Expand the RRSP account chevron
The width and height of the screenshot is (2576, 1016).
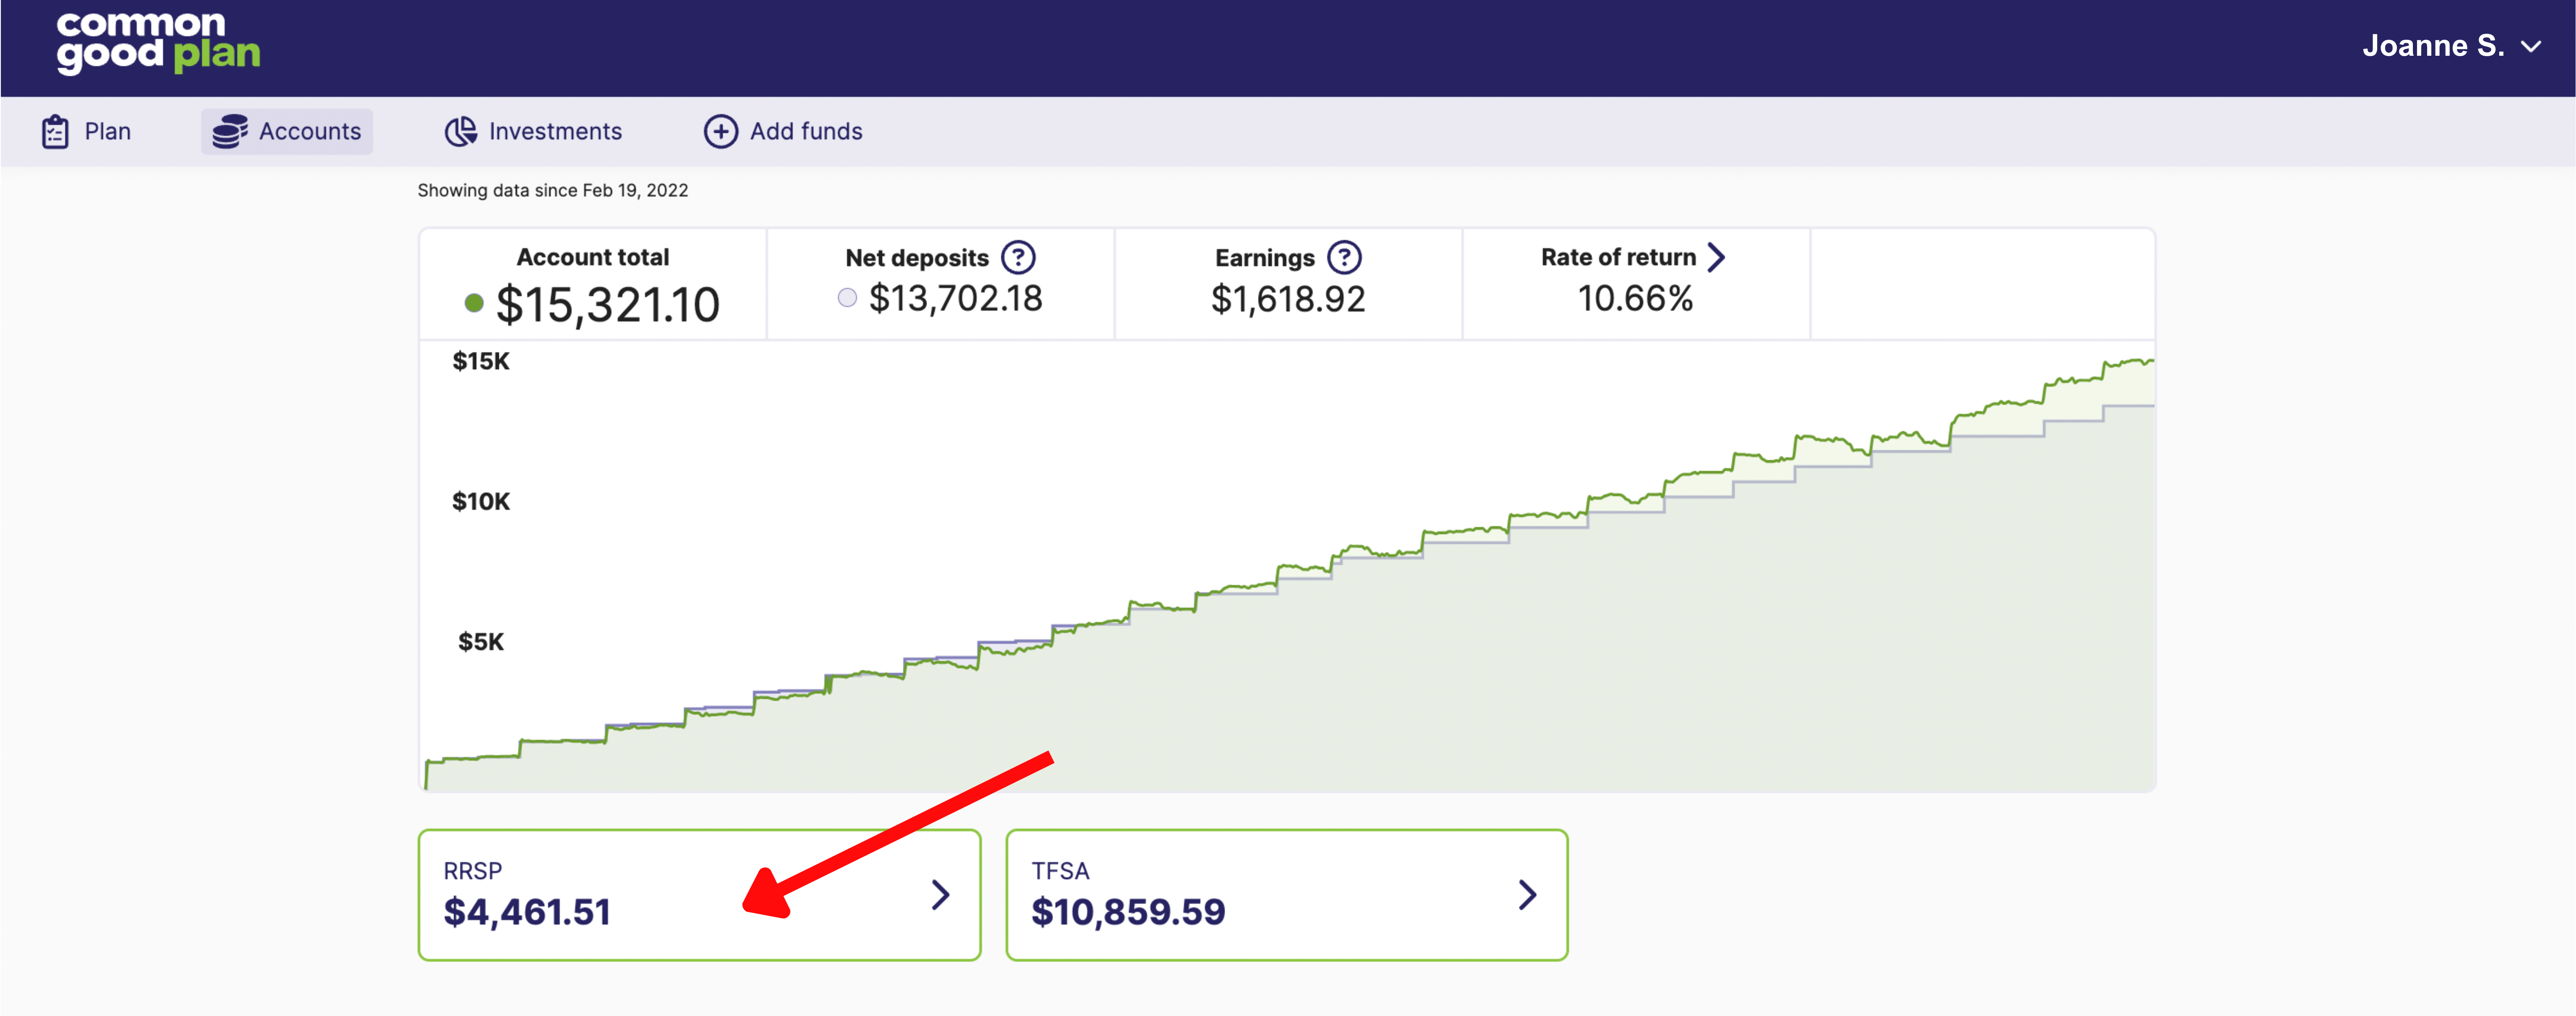click(x=940, y=894)
